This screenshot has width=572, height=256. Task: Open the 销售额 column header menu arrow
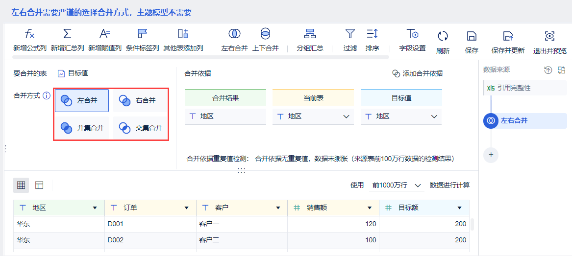370,208
